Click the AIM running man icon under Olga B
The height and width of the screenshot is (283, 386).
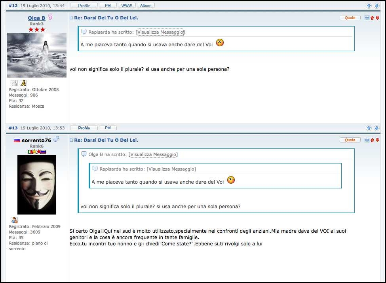23,83
